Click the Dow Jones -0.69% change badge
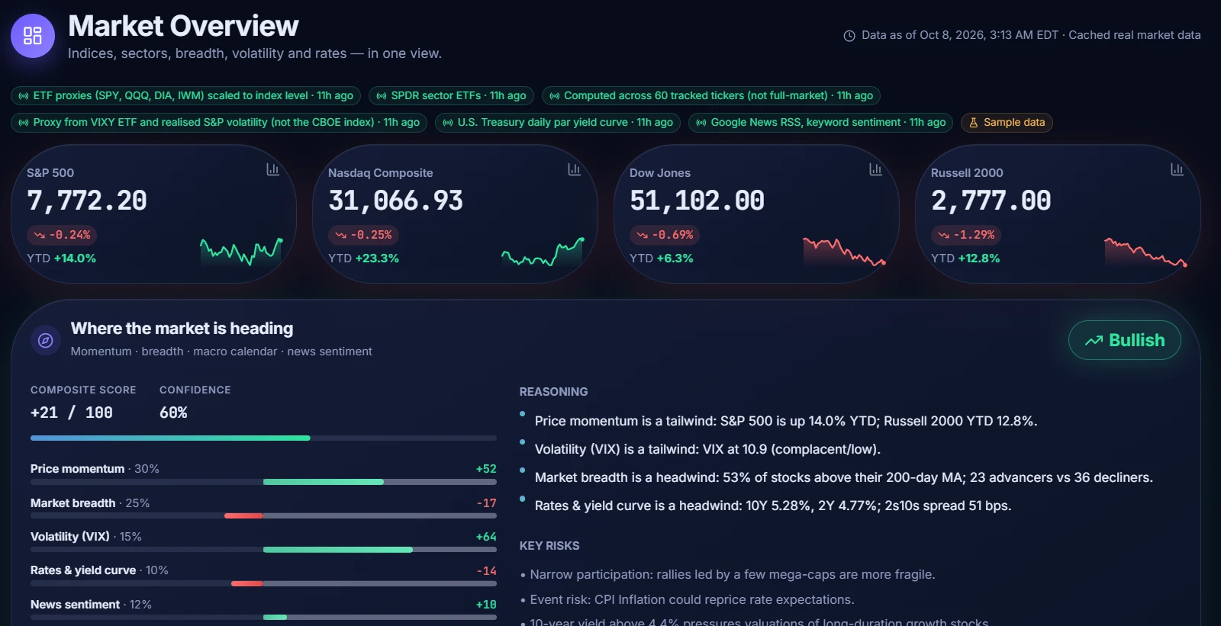1221x626 pixels. tap(665, 235)
